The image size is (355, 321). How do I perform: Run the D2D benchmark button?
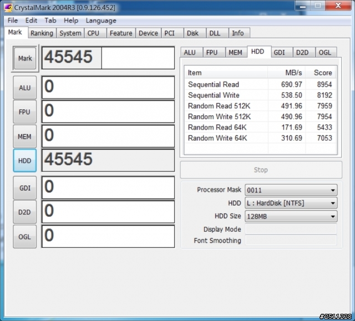click(24, 212)
